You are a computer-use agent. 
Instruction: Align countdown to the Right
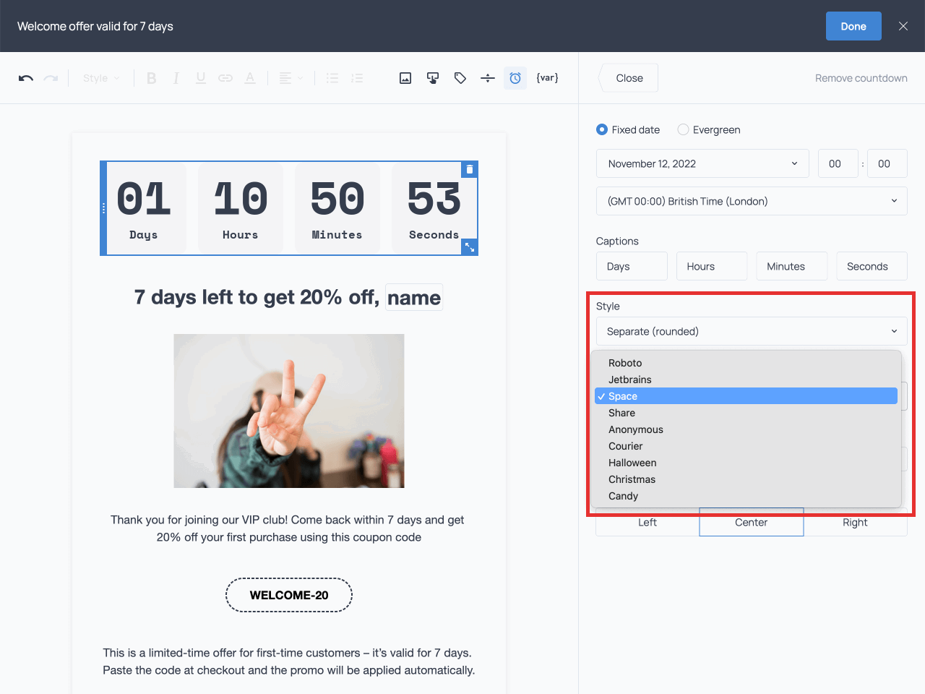pos(855,522)
